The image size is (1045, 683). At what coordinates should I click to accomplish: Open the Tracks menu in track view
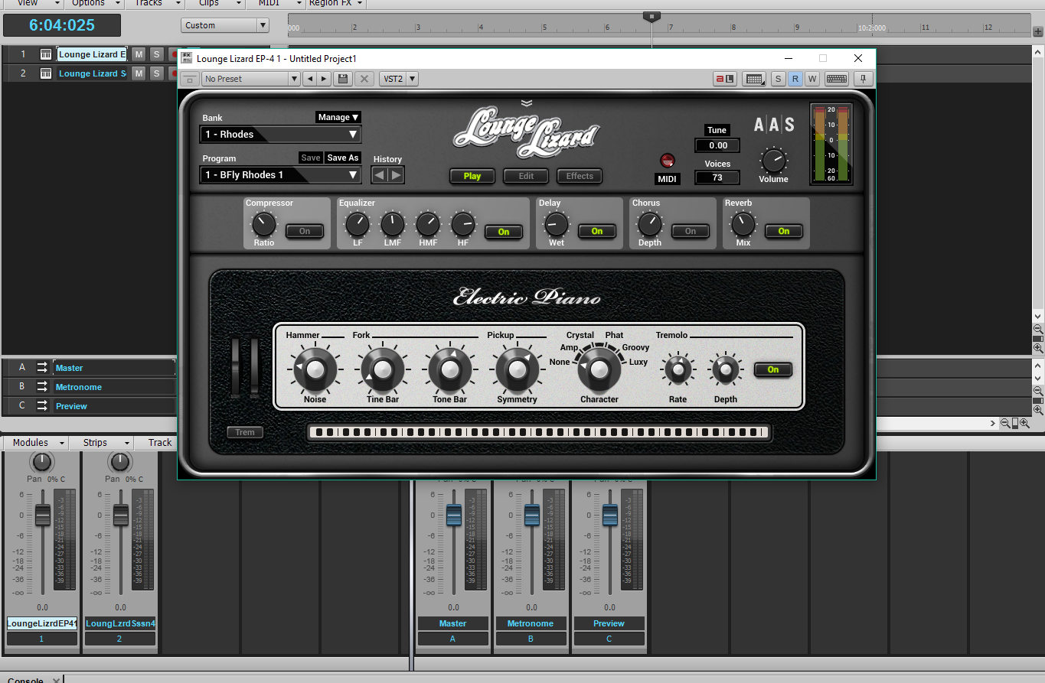point(155,3)
